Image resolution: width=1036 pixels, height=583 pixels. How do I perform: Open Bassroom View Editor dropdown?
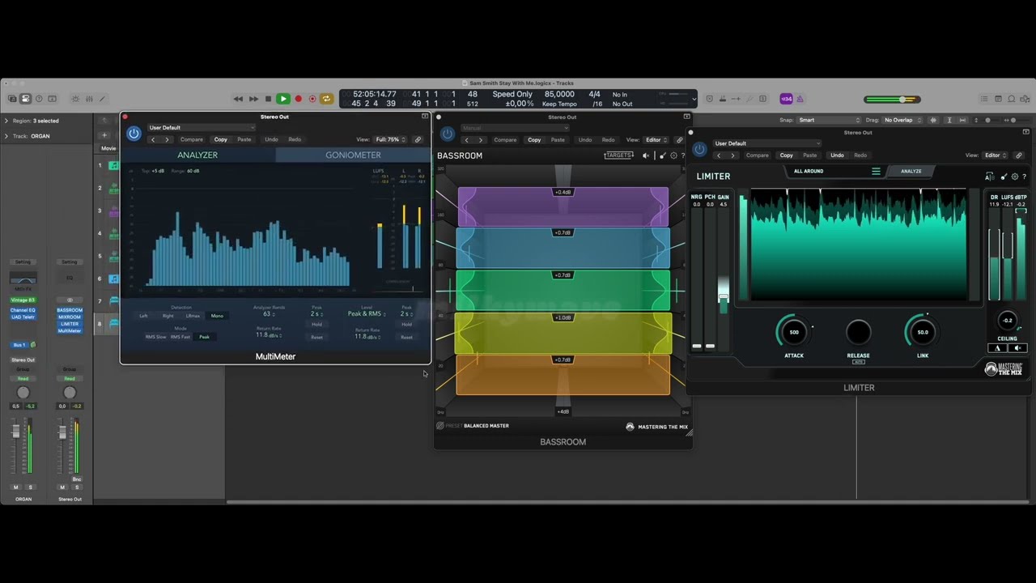coord(656,140)
